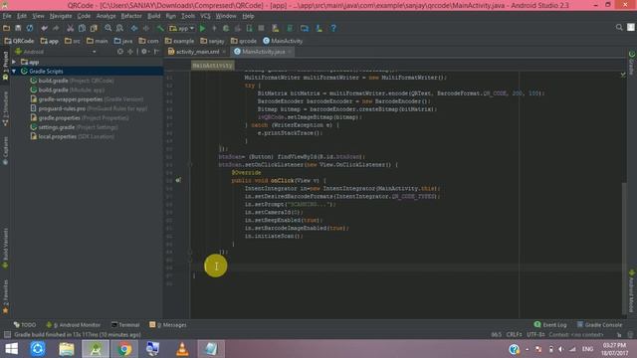Image resolution: width=637 pixels, height=358 pixels.
Task: Open the Tools menu
Action: click(188, 16)
